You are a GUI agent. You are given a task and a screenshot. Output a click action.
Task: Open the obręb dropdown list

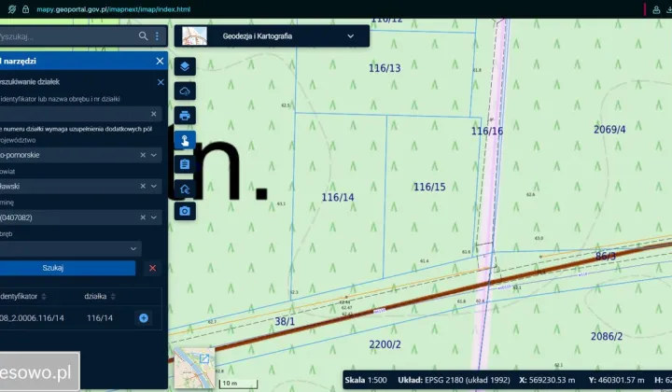coord(133,248)
